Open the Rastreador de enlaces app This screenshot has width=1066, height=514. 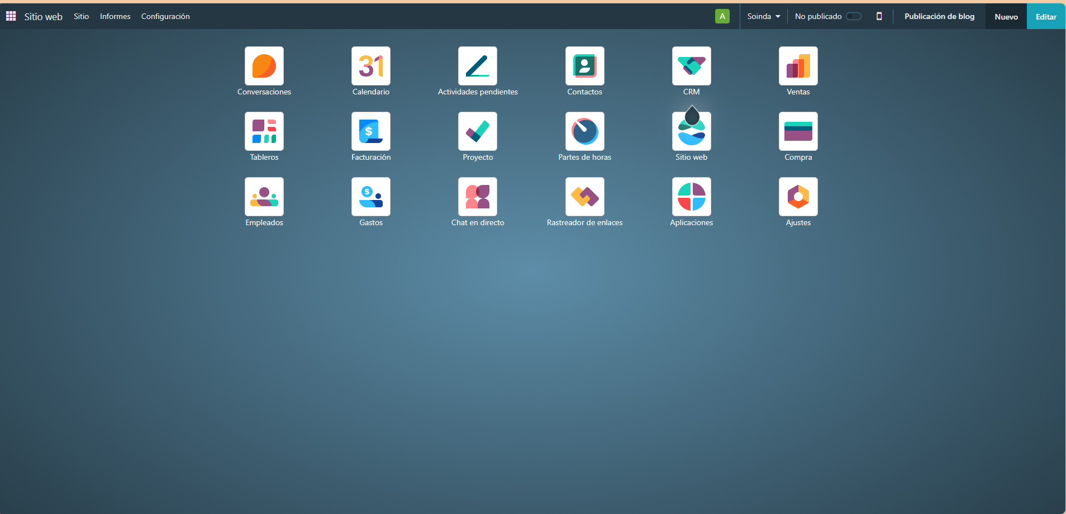pos(584,197)
